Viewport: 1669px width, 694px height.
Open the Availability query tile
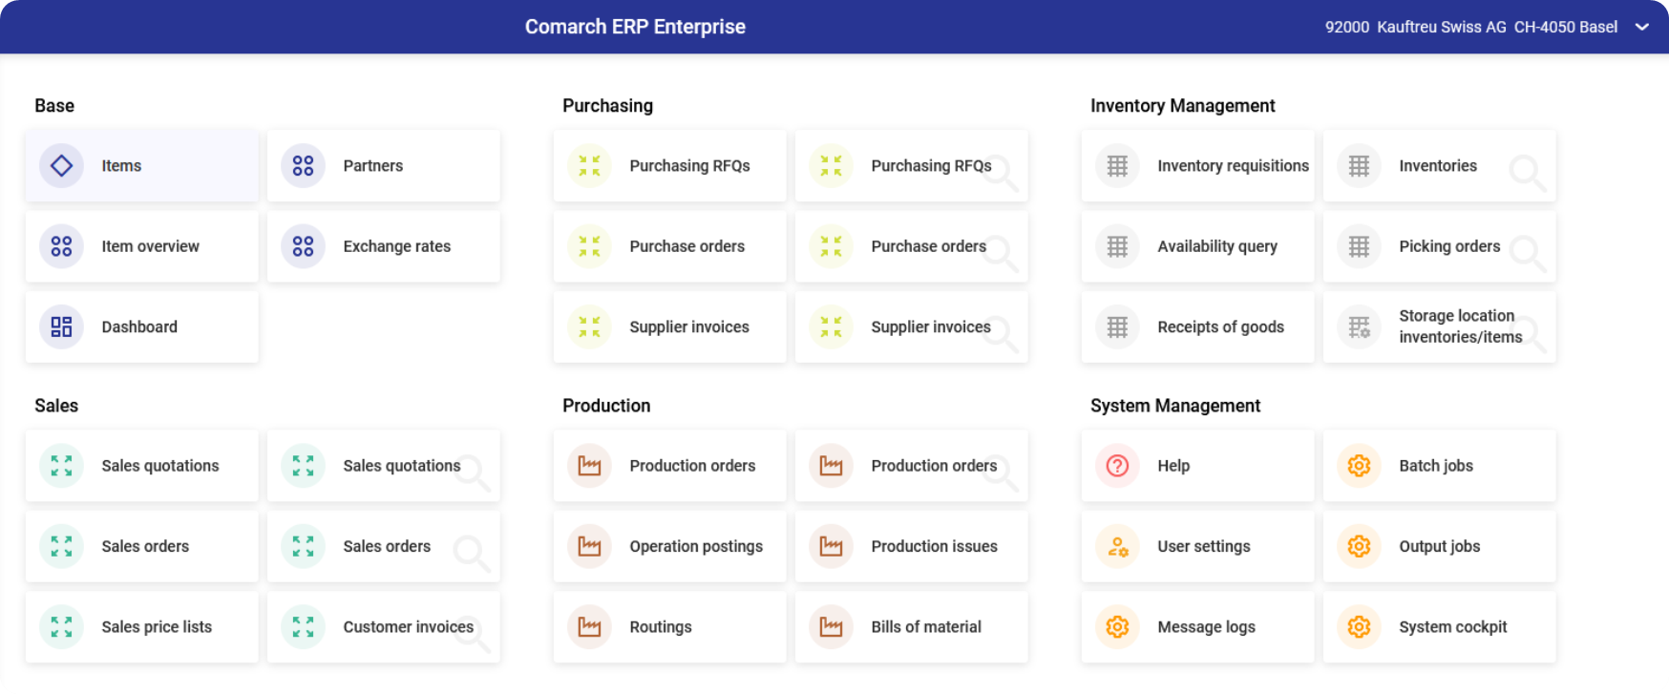coord(1198,246)
